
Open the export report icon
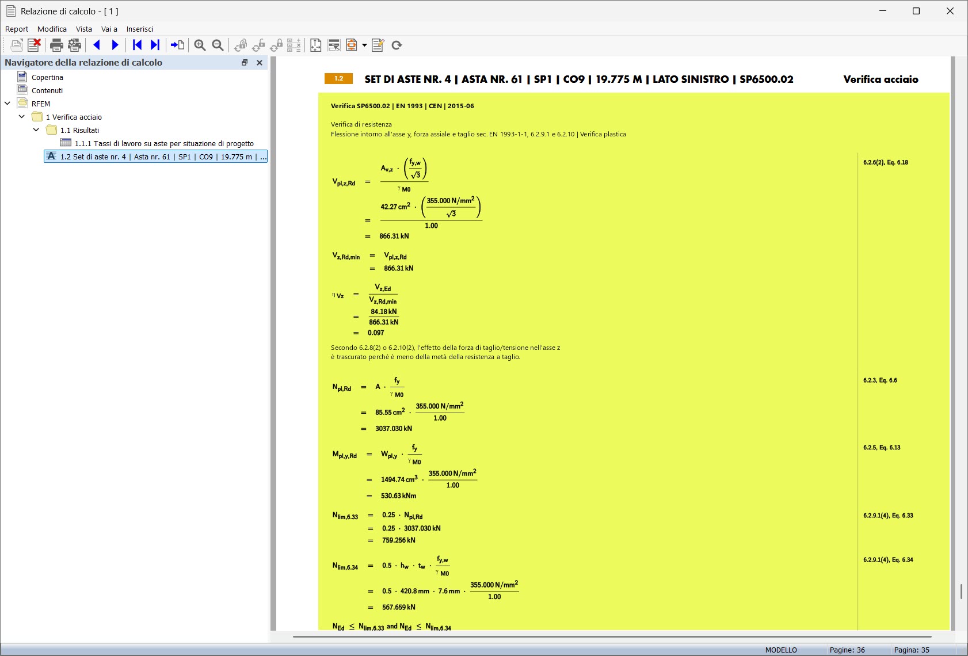[x=351, y=45]
